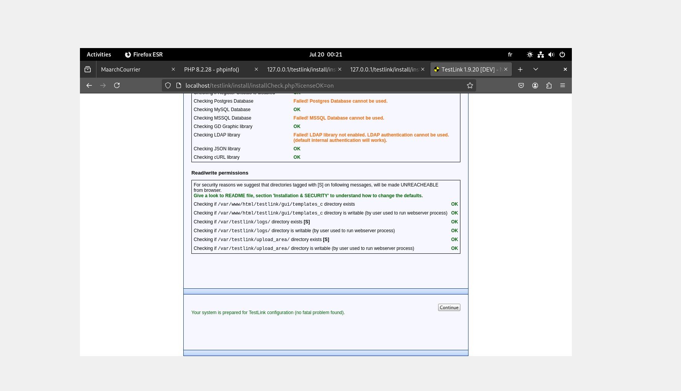Reload the current page
Image resolution: width=681 pixels, height=391 pixels.
click(117, 85)
